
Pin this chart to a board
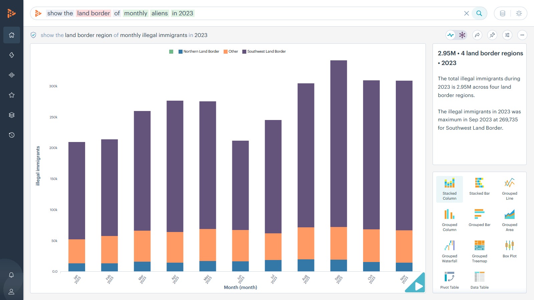(x=492, y=35)
